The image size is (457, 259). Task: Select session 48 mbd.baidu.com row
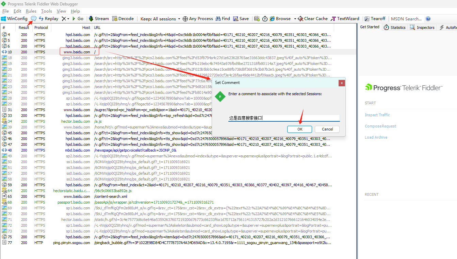tap(178, 150)
